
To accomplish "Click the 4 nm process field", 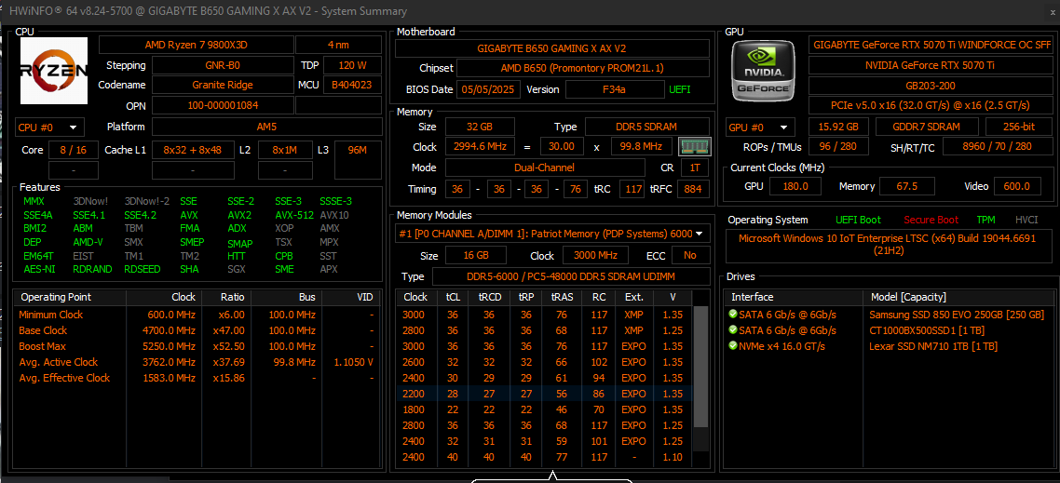I will point(338,46).
